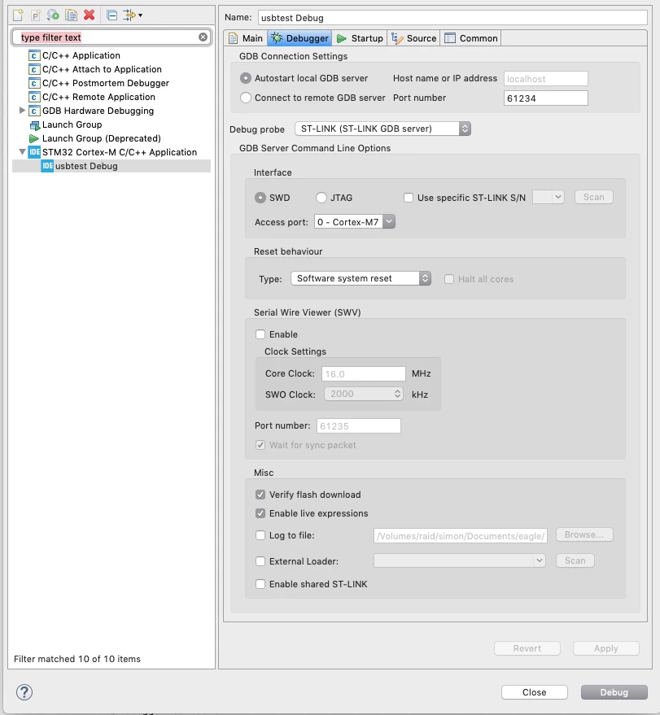Select the JTAG interface radio button
Viewport: 660px width, 715px height.
(321, 198)
